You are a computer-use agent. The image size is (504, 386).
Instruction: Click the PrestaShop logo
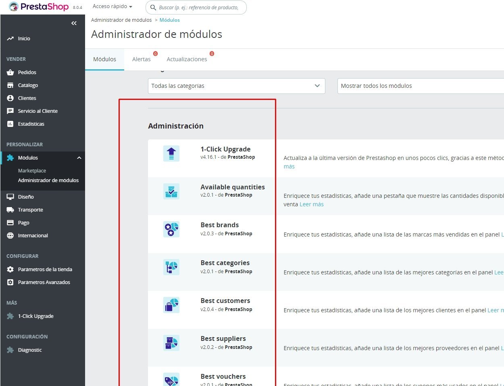[x=39, y=7]
